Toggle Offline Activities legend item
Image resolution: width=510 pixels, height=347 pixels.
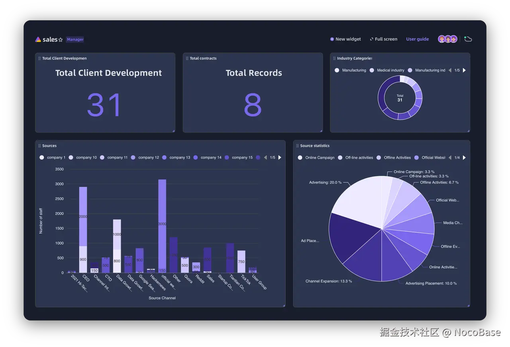point(394,158)
